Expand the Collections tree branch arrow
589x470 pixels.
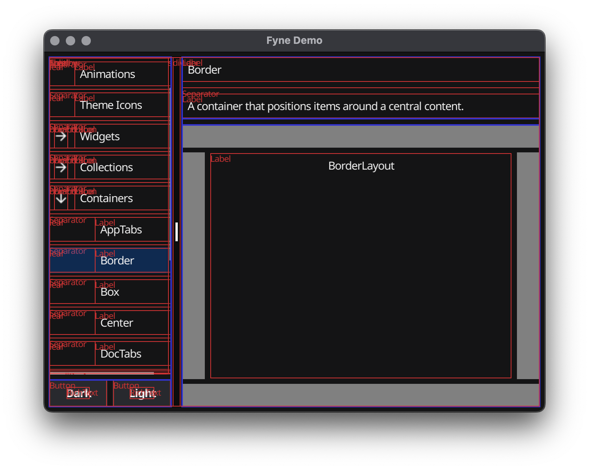point(61,168)
